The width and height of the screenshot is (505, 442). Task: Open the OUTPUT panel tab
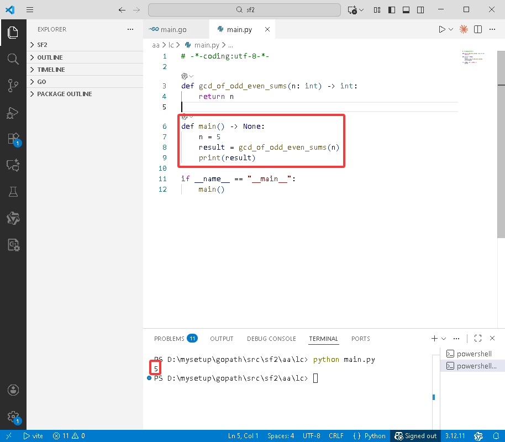pyautogui.click(x=222, y=339)
